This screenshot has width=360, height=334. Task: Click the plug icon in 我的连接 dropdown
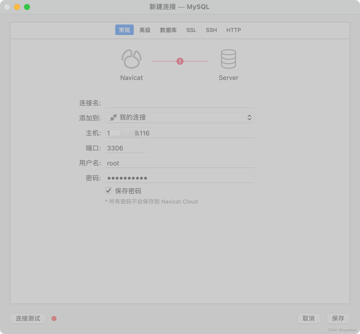[x=113, y=117]
